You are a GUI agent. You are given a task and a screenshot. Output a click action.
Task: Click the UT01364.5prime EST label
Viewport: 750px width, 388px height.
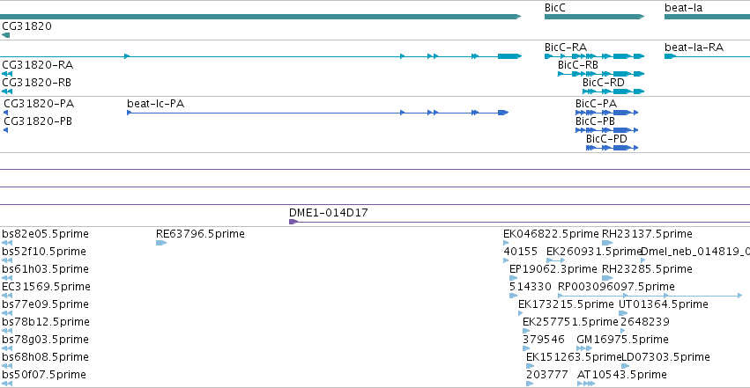[664, 304]
